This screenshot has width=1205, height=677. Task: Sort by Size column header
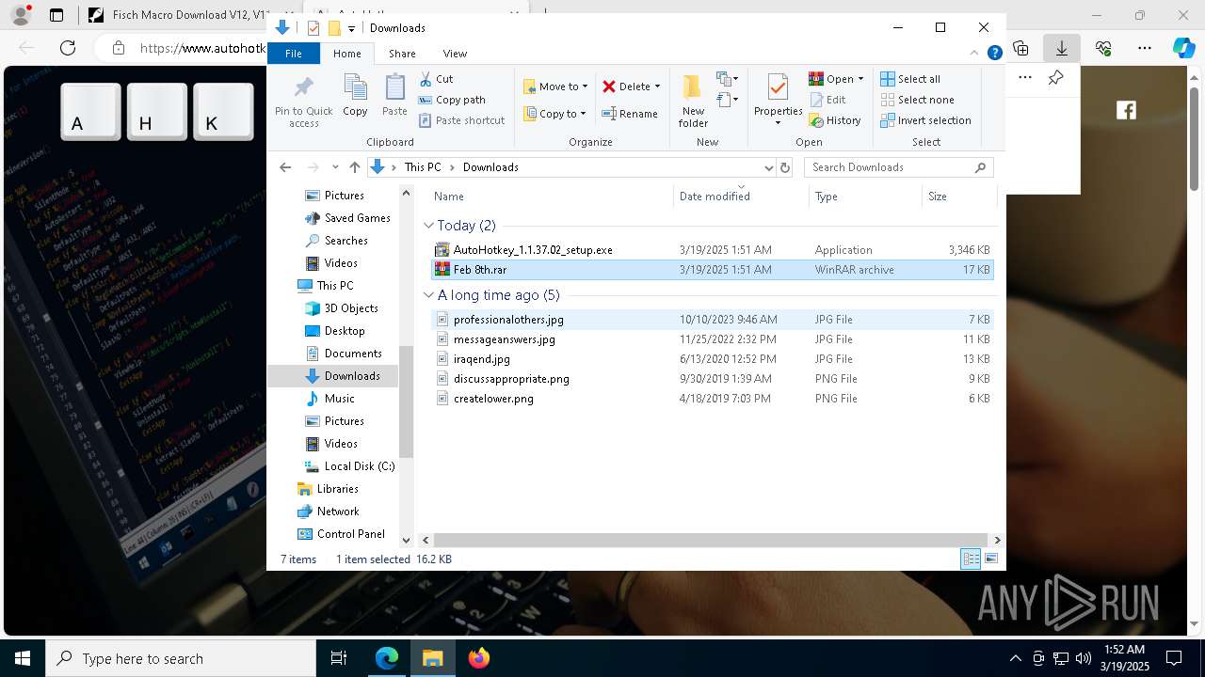958,197
